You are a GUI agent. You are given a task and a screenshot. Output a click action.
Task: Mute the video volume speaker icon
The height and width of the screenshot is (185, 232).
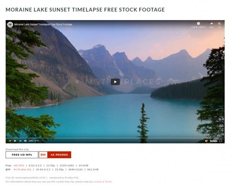click(25, 141)
